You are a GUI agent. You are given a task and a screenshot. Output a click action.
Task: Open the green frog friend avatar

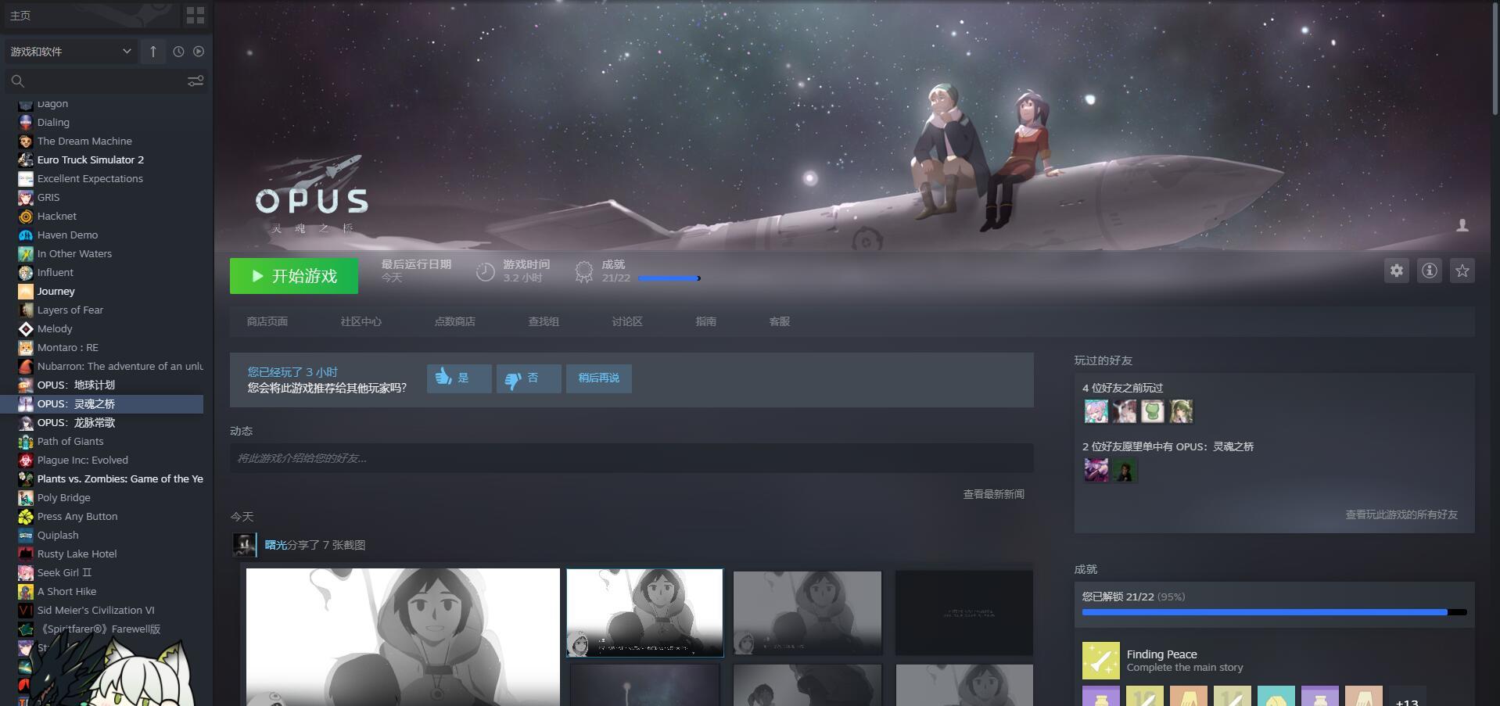coord(1152,411)
